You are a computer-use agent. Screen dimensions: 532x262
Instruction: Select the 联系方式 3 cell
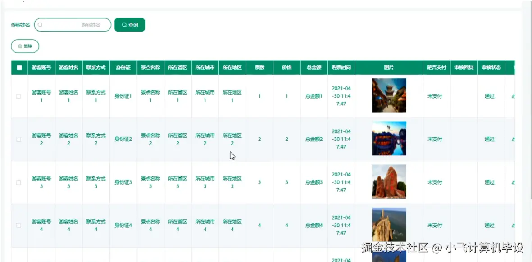[x=96, y=182]
